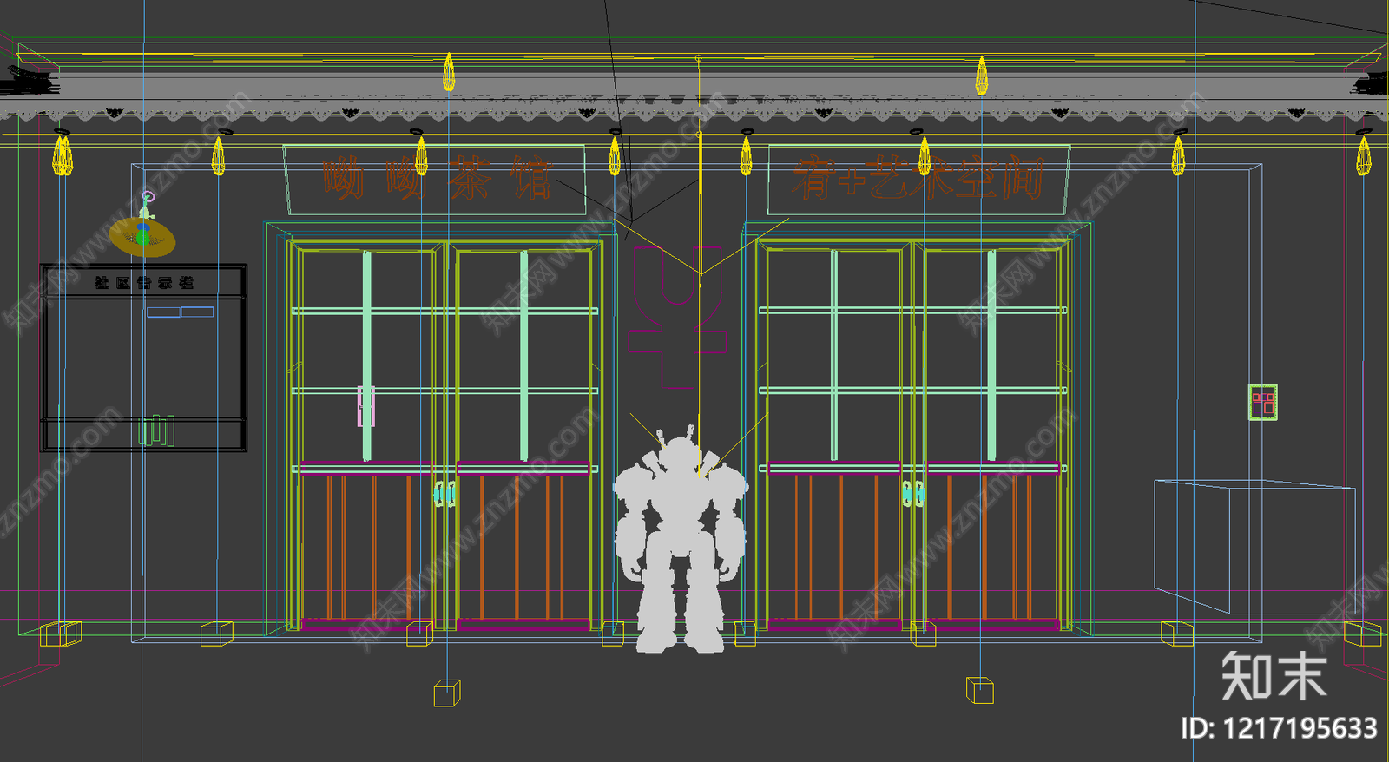The width and height of the screenshot is (1389, 762).
Task: Select the blue rectangles inside the bulletin board
Action: coord(181,312)
